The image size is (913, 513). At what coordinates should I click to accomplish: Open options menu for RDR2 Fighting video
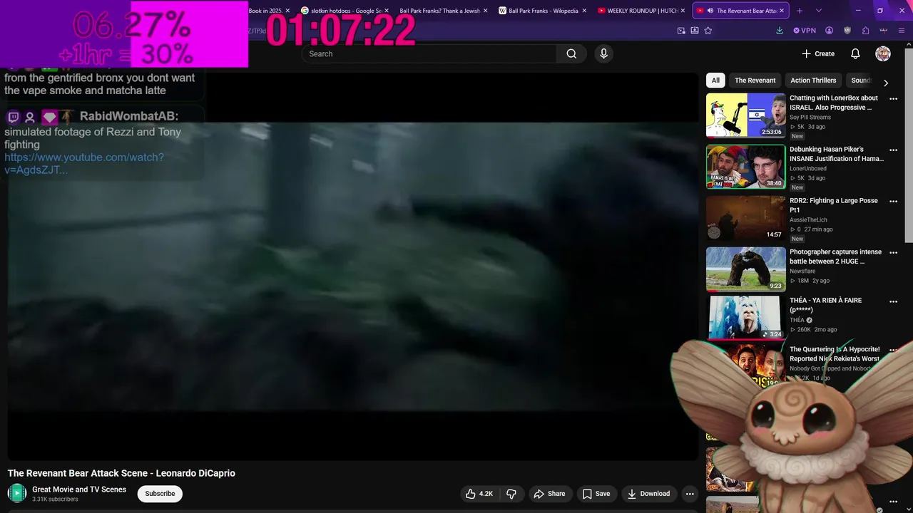coord(893,202)
